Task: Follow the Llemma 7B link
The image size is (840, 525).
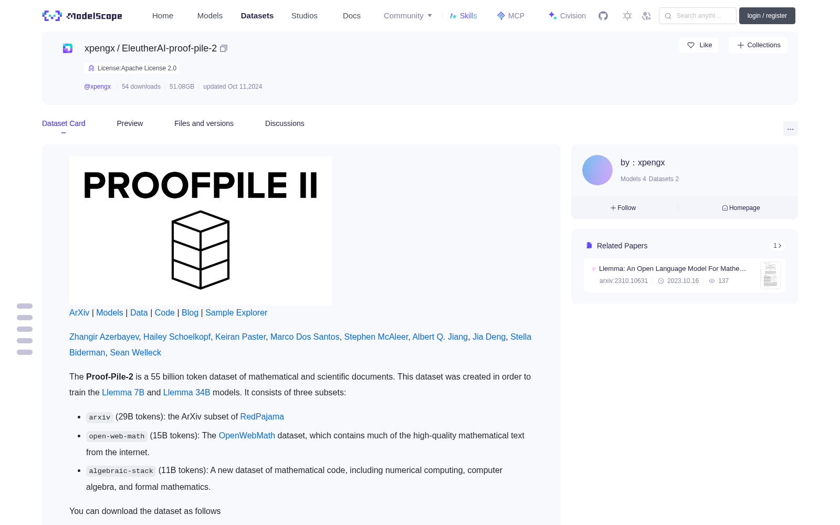Action: 123,392
